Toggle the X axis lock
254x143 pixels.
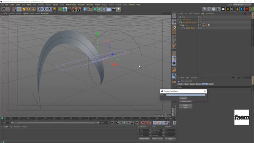pos(40,9)
